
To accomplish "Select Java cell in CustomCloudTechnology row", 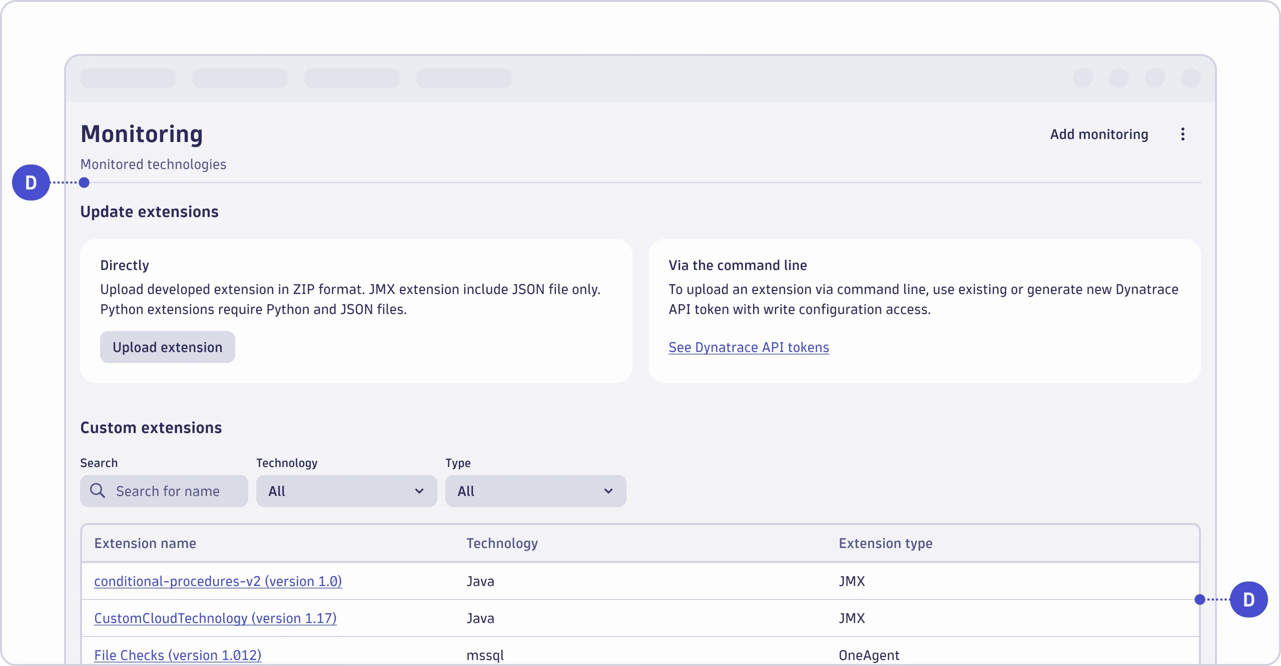I will 480,618.
